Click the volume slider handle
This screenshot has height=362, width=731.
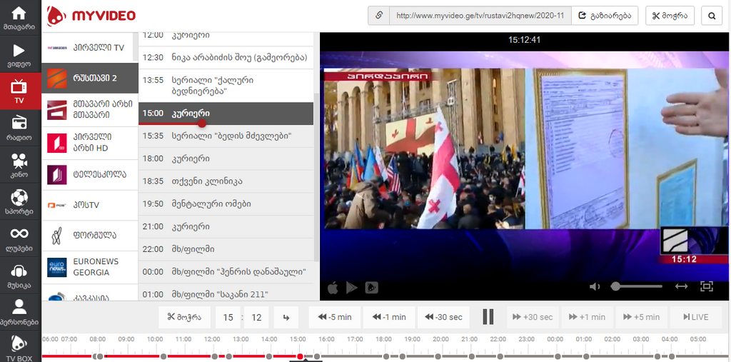[615, 286]
